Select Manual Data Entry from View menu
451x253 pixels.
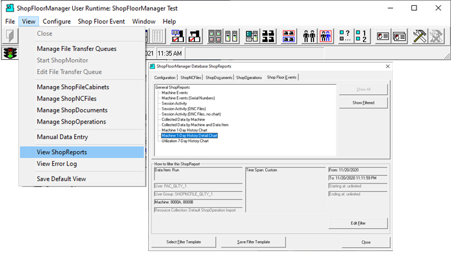[x=82, y=137]
